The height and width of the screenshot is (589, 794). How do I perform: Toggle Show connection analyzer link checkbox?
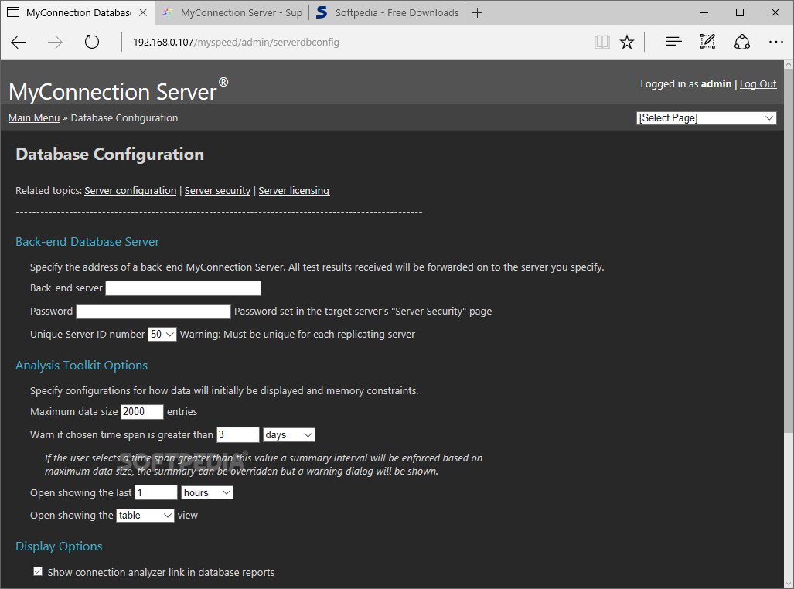pyautogui.click(x=38, y=571)
